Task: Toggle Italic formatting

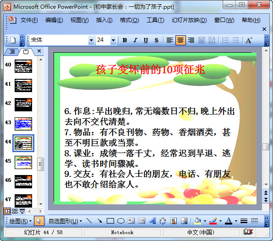Action: 135,40
